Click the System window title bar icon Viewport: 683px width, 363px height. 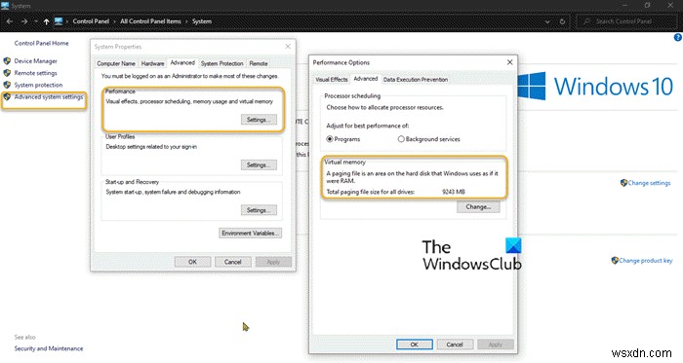coord(5,6)
